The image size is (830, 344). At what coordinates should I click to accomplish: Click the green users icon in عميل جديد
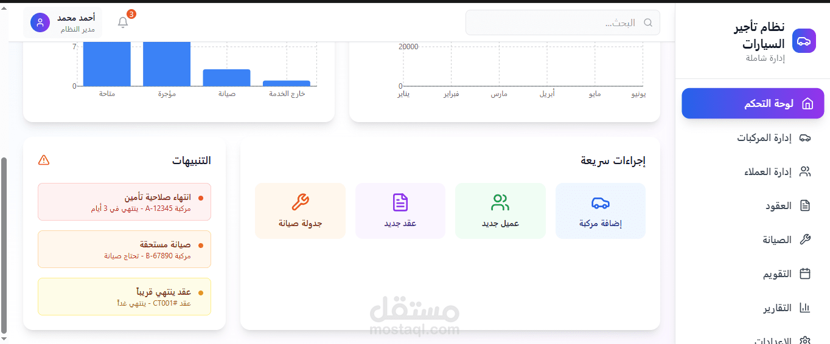(500, 202)
